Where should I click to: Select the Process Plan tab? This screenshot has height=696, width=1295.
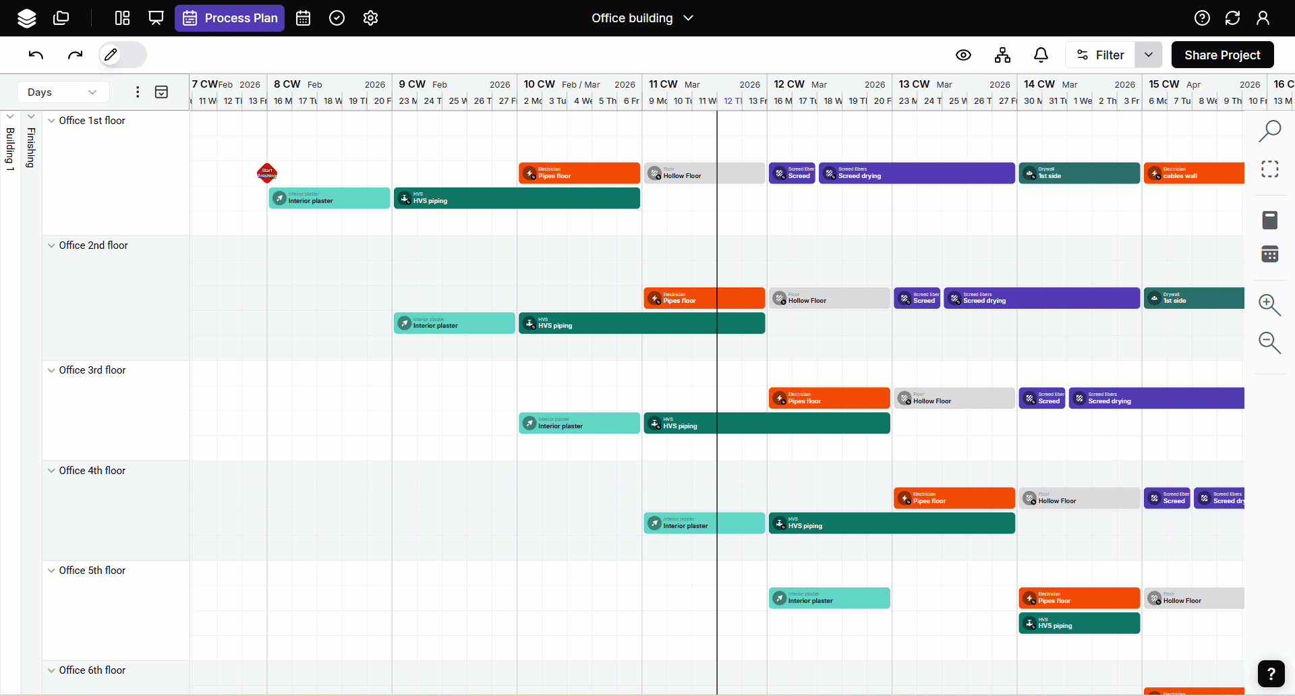230,18
